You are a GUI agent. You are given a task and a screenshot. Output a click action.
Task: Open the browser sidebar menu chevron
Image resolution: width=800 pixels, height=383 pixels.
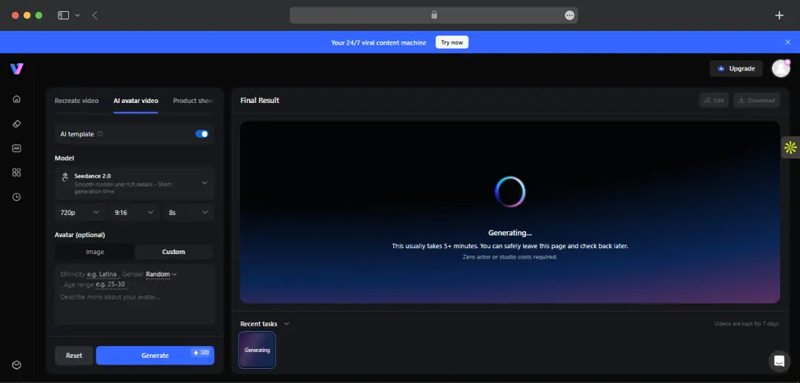(78, 16)
